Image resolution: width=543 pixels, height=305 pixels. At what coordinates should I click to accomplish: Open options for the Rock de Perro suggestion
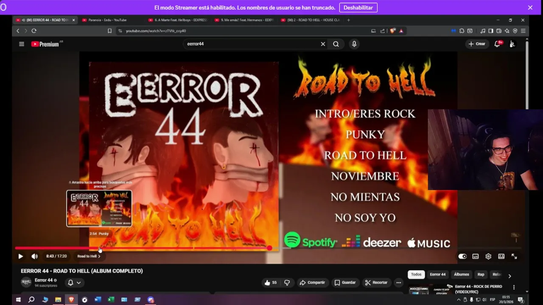coord(514,287)
